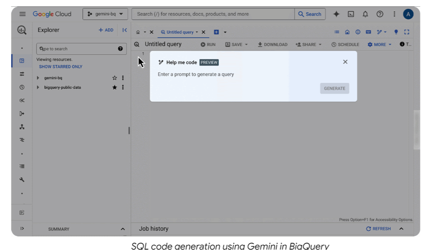Open keyboard shortcuts icon

pos(369,32)
